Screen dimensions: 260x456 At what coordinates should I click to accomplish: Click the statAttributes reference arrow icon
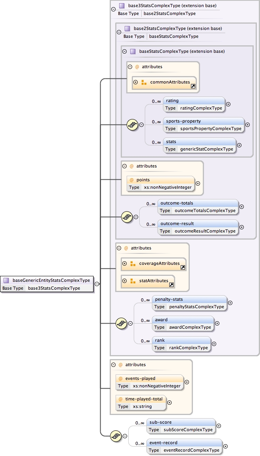[171, 285]
